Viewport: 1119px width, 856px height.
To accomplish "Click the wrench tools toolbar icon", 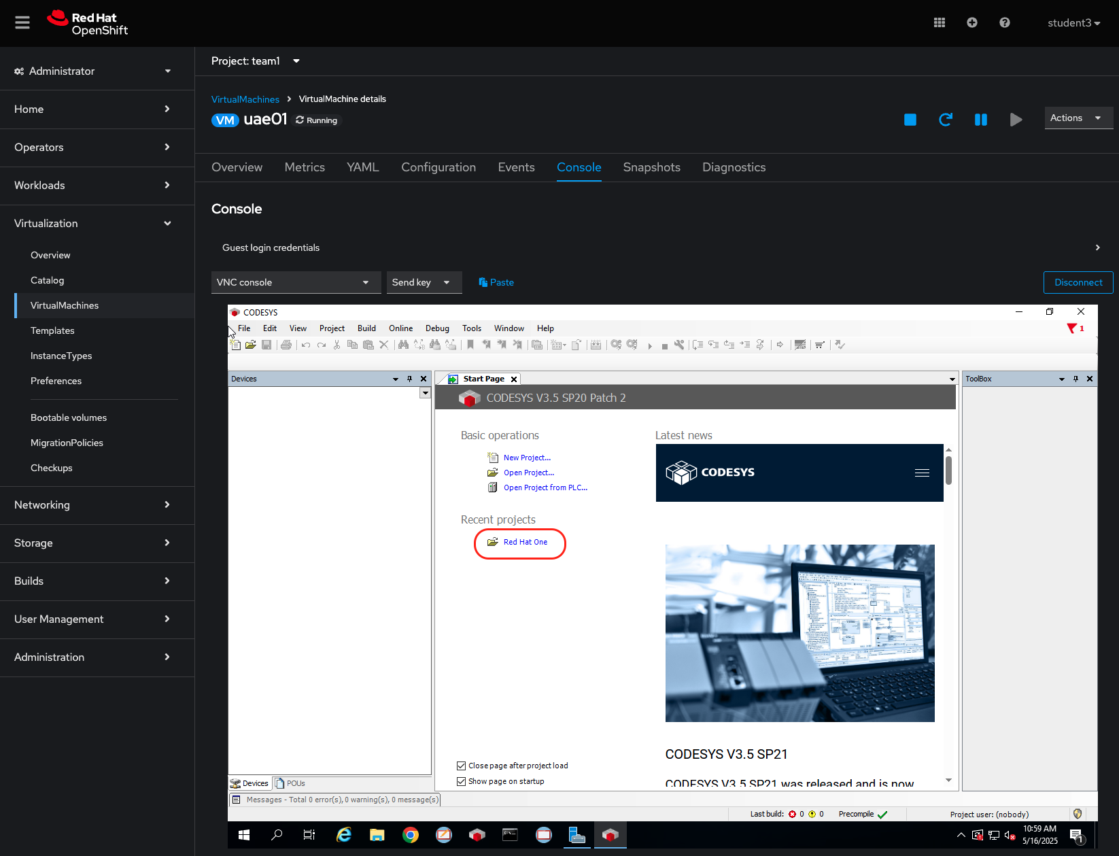I will point(679,345).
